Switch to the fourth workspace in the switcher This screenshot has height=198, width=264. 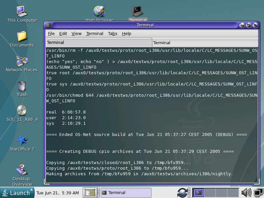[x=233, y=193]
